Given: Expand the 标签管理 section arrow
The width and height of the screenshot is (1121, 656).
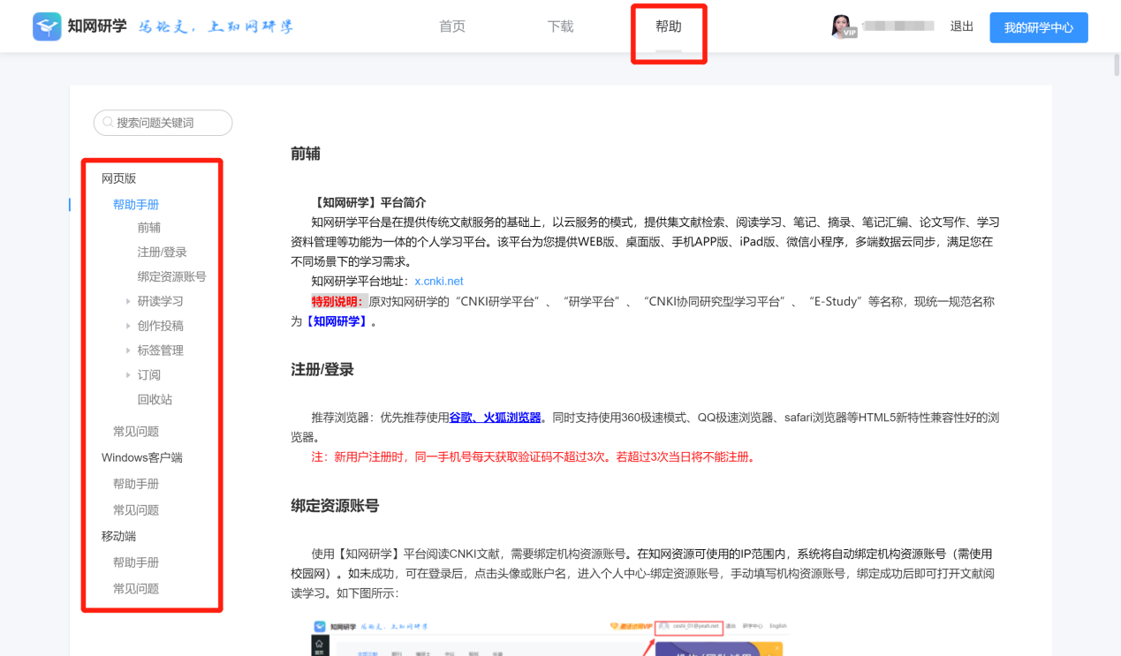Looking at the screenshot, I should tap(129, 351).
